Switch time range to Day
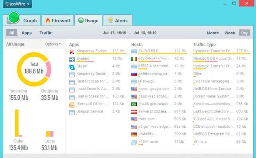The image size is (256, 158). point(244,33)
